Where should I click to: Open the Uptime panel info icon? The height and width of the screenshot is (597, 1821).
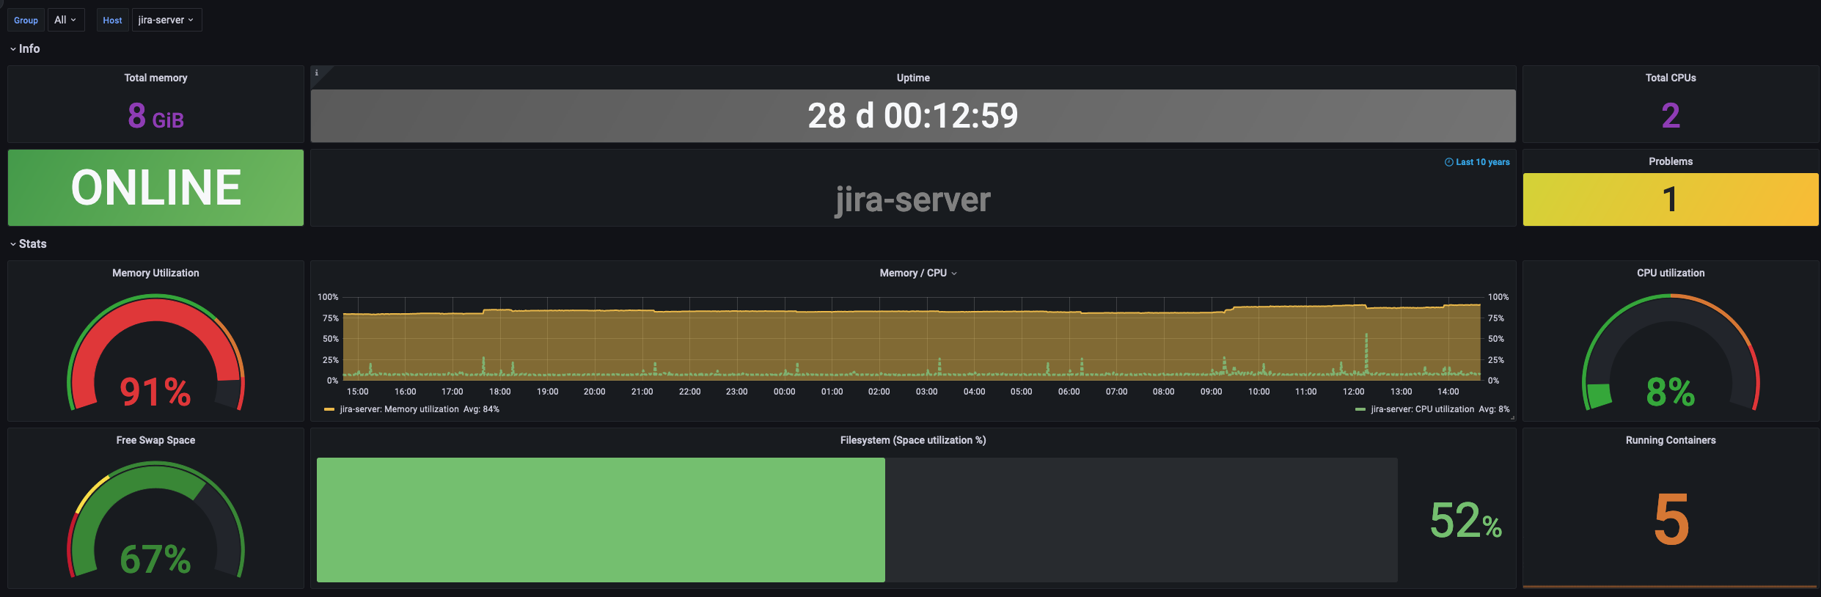[317, 73]
